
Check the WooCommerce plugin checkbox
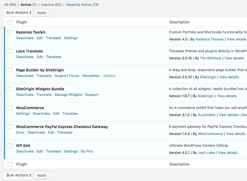tap(10, 108)
